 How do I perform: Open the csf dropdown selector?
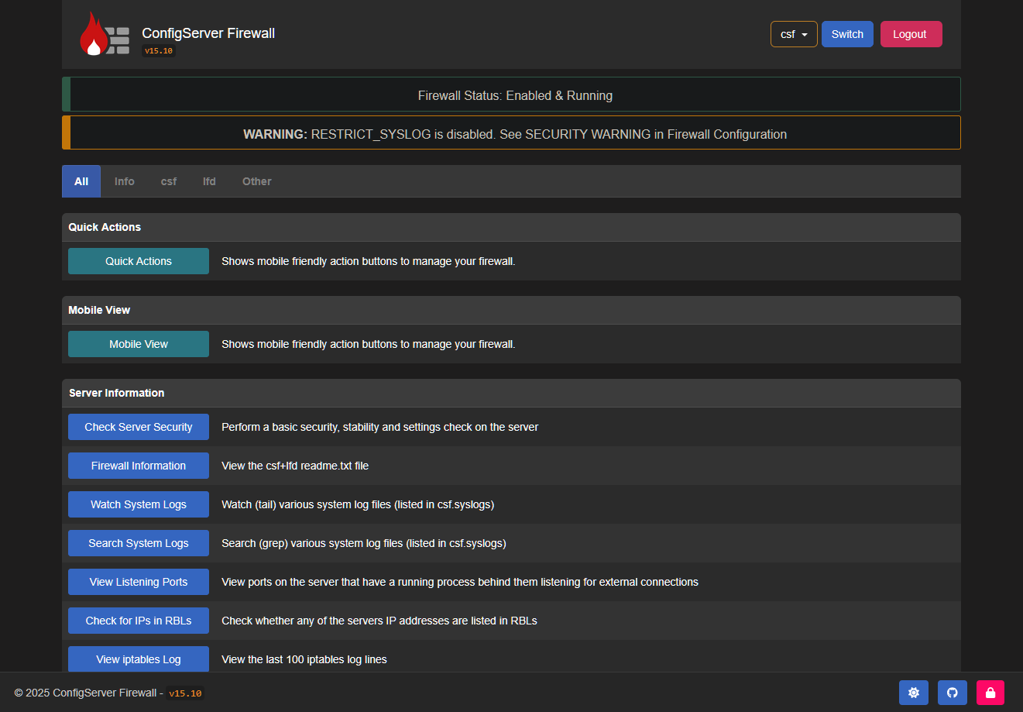pos(794,34)
